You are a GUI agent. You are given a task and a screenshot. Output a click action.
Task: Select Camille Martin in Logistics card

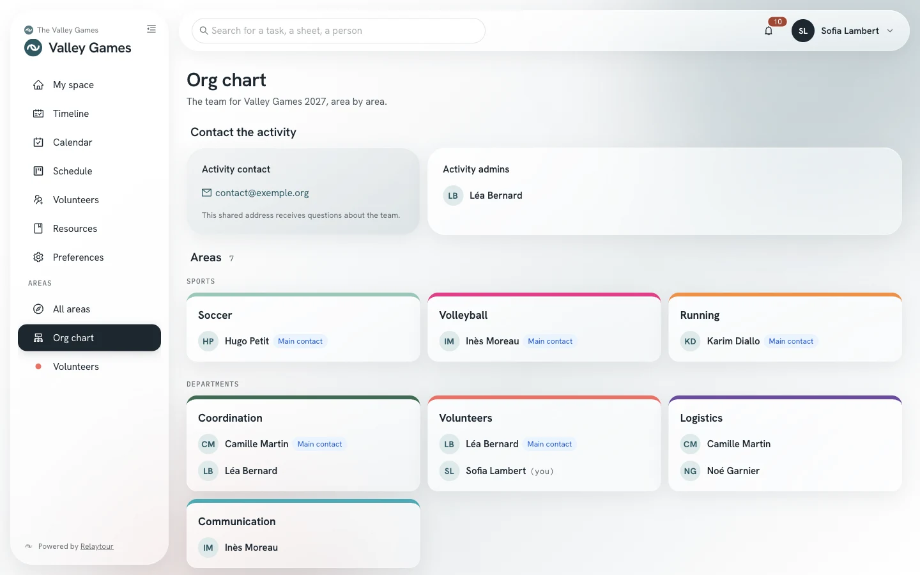click(x=739, y=444)
